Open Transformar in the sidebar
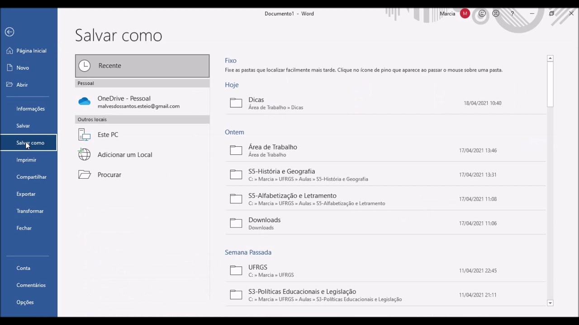 [29, 211]
